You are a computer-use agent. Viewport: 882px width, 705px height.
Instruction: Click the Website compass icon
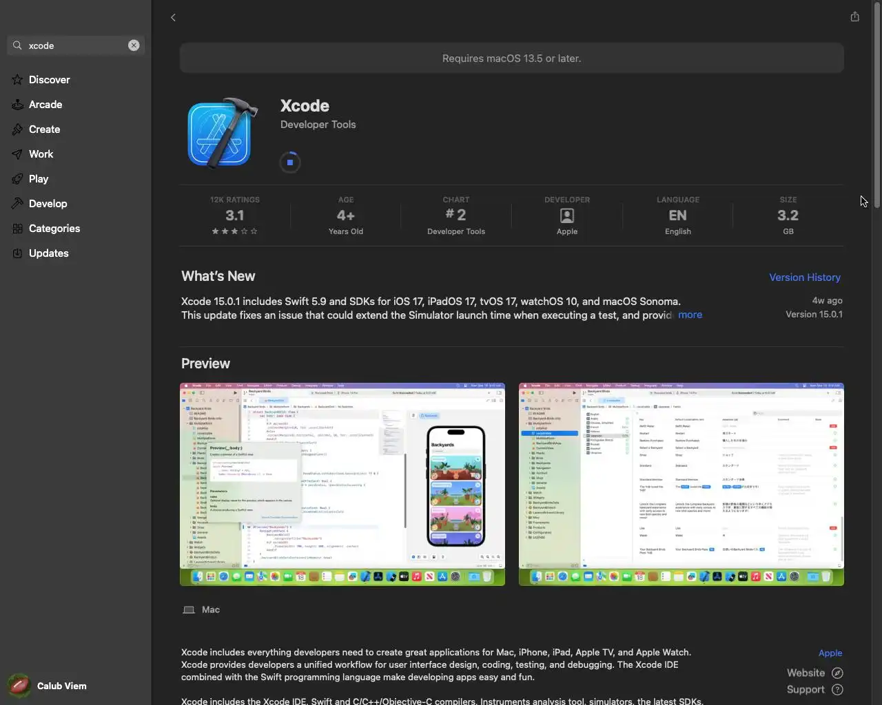(x=837, y=673)
